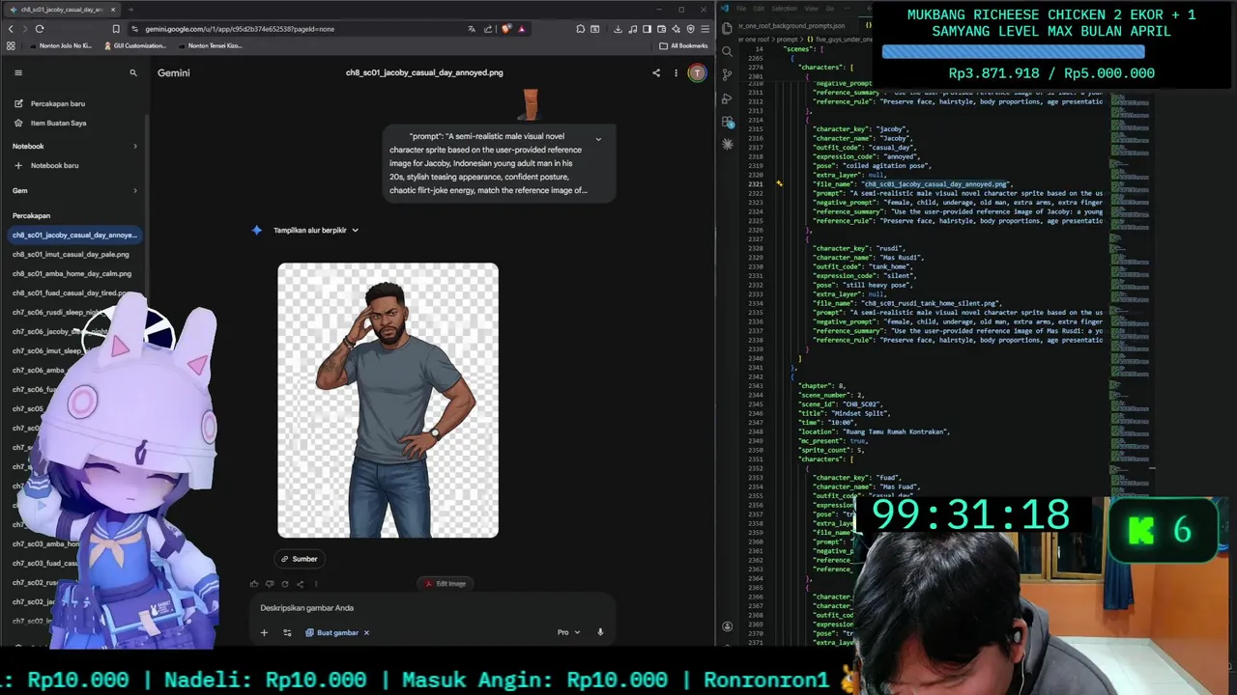1237x695 pixels.
Task: Select the Buat gambar tool chip
Action: point(332,632)
